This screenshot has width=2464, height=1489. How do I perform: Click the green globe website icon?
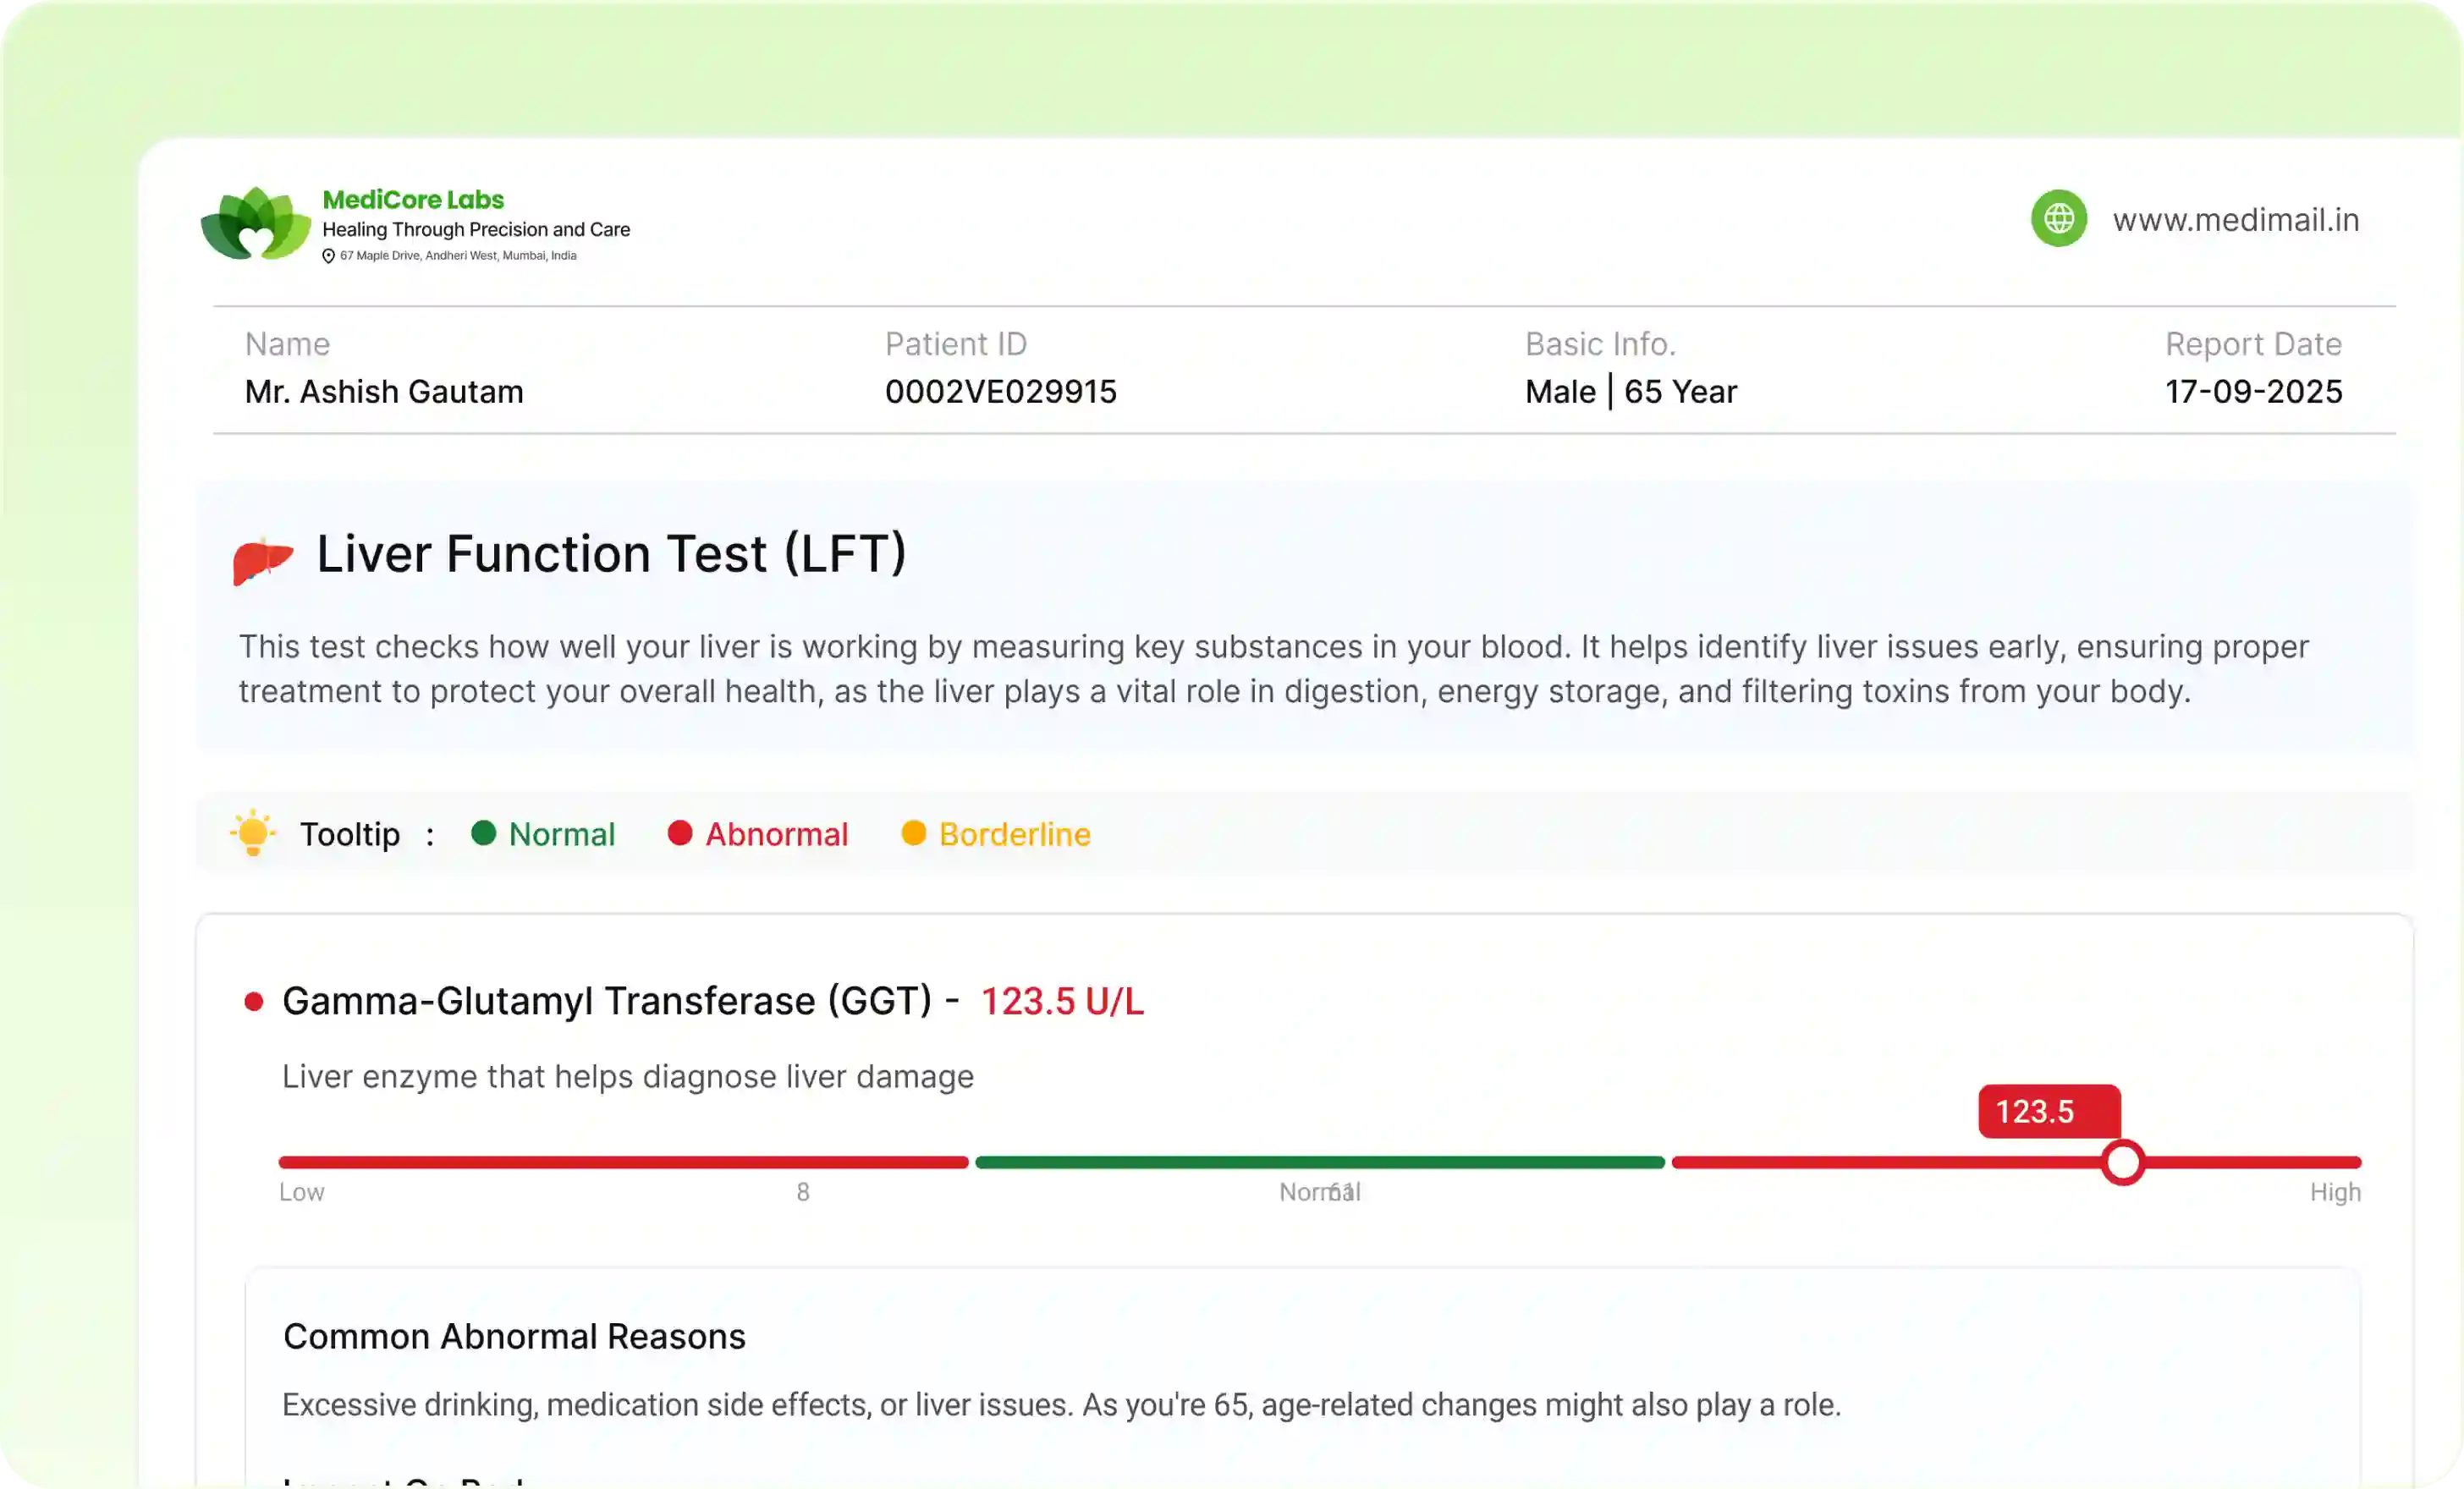pos(2058,218)
